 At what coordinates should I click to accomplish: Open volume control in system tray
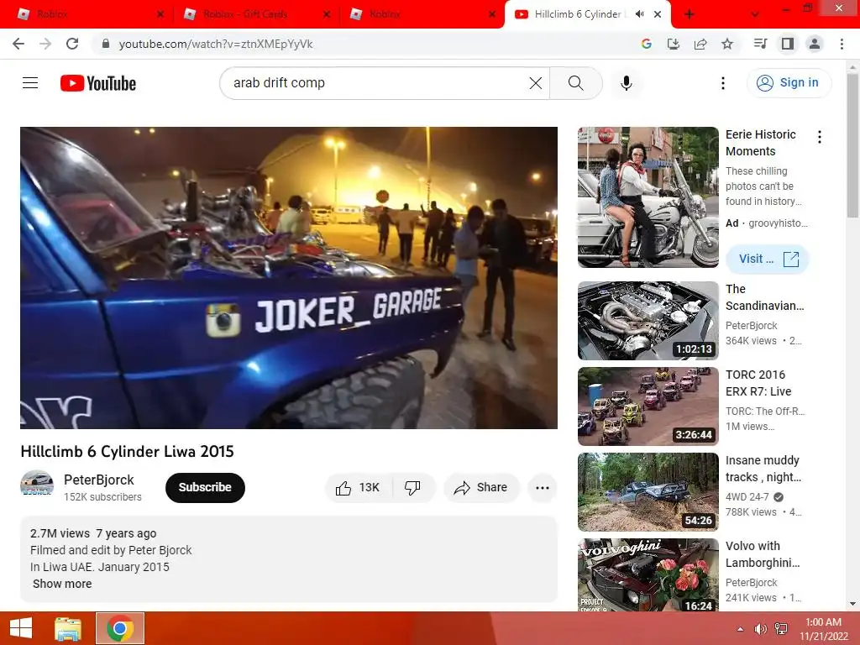click(x=760, y=629)
